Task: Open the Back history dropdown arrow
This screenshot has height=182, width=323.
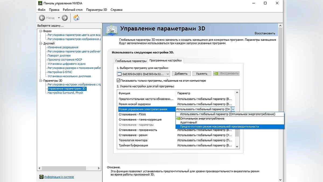Action: click(59, 18)
